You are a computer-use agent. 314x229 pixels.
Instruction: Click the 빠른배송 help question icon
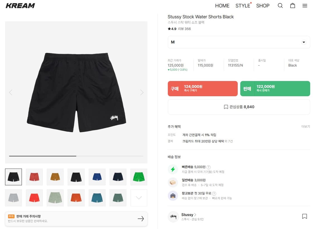click(x=208, y=167)
